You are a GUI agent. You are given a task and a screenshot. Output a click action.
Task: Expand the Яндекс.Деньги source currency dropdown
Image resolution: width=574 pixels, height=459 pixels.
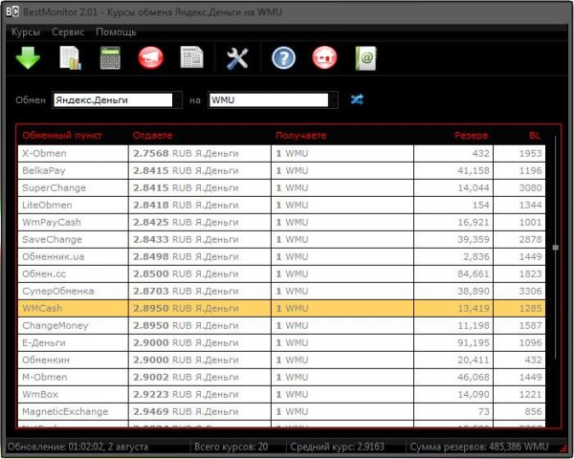tap(178, 99)
